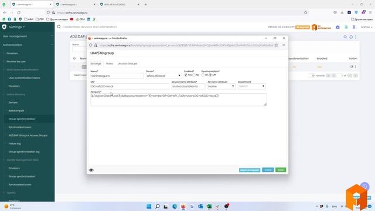Open records-per-page selector in main table
The width and height of the screenshot is (375, 211).
pyautogui.click(x=318, y=76)
